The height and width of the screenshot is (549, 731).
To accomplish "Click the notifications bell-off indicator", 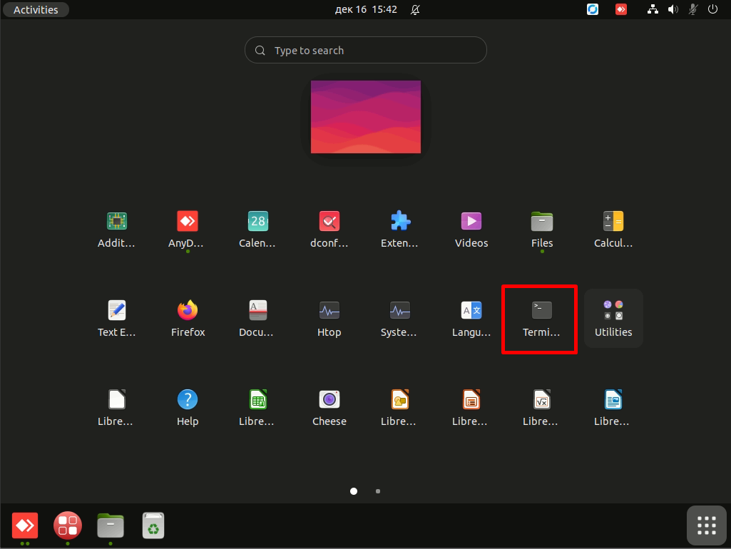I will pyautogui.click(x=416, y=10).
